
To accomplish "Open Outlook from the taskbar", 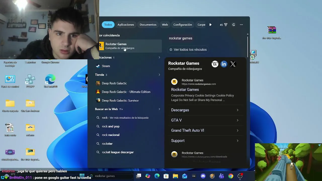I will (x=185, y=176).
